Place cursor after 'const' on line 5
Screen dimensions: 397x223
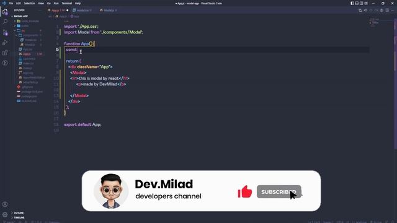[77, 50]
